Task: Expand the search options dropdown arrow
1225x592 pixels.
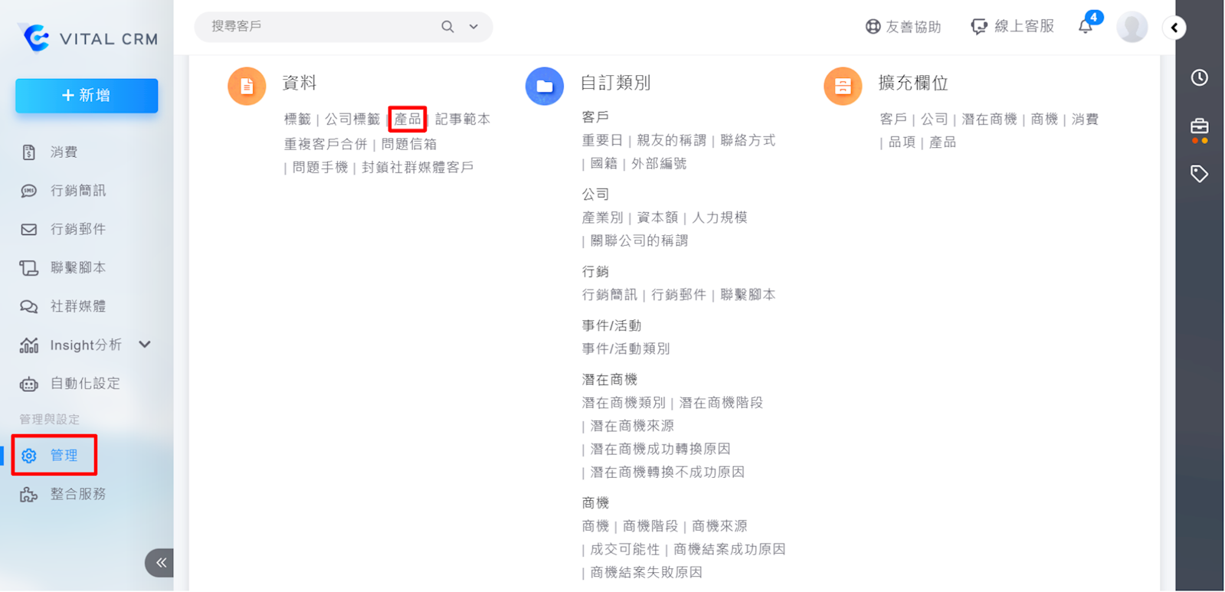Action: pyautogui.click(x=473, y=27)
